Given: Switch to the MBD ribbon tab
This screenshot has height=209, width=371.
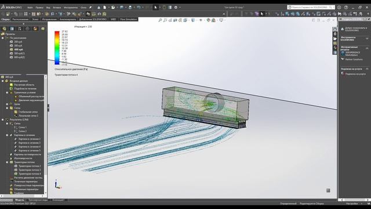Looking at the screenshot, I should coord(114,19).
